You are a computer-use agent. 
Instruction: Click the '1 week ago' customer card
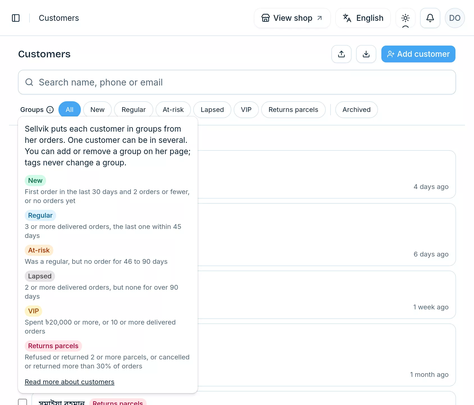click(327, 295)
